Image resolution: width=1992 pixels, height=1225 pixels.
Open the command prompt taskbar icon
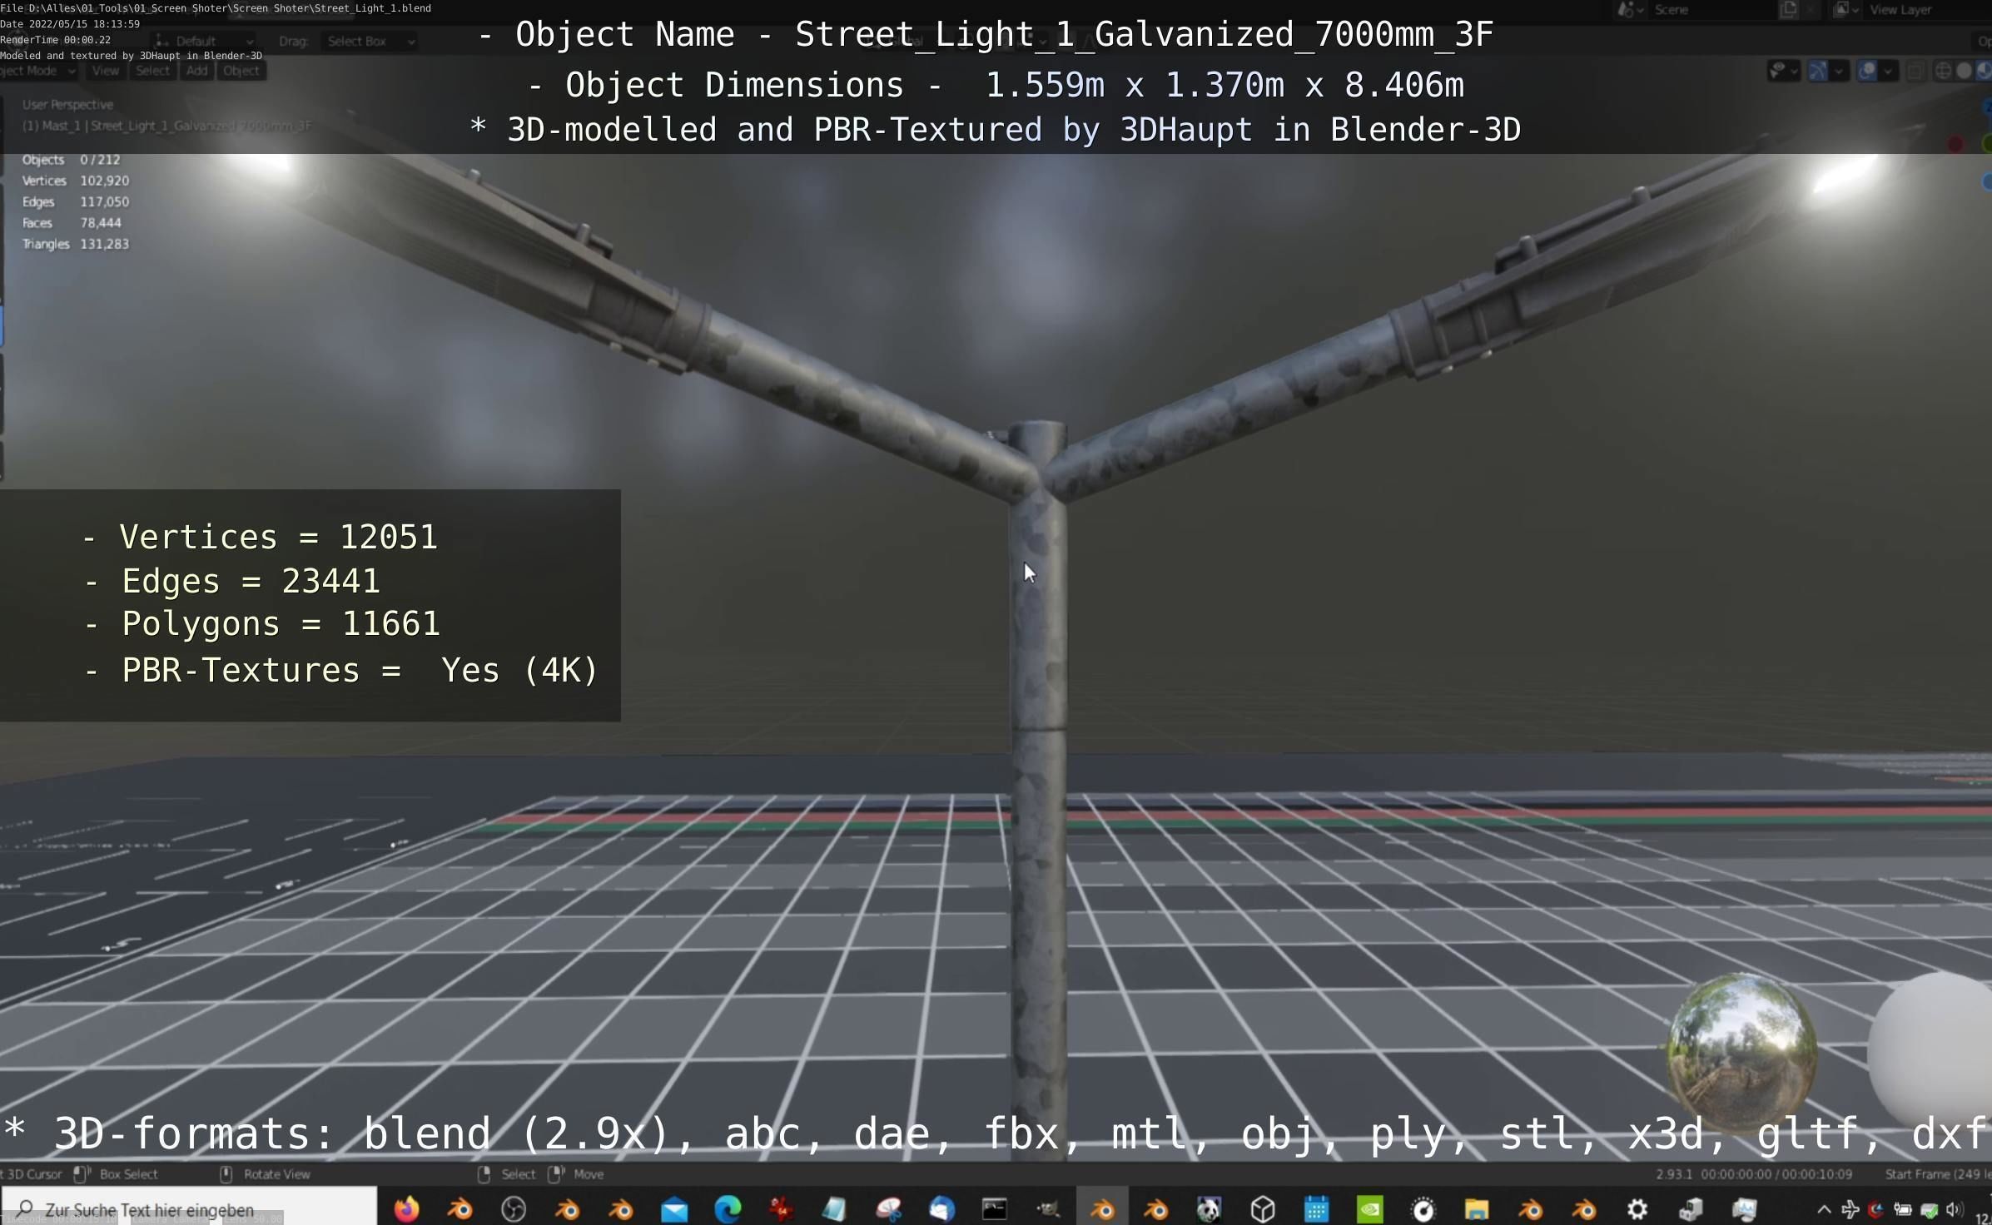coord(995,1209)
